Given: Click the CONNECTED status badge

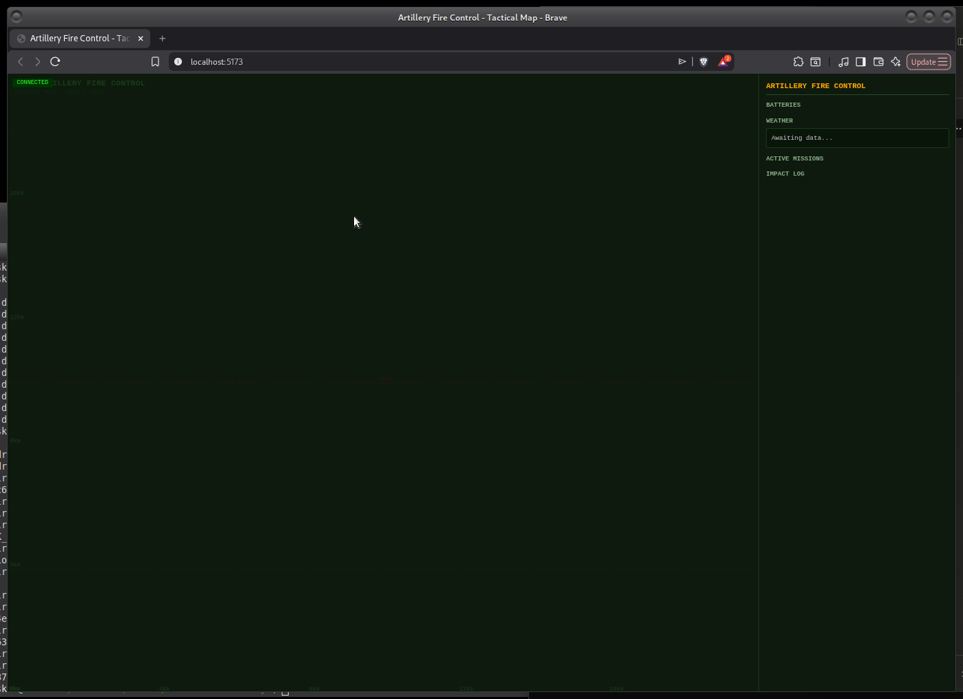Looking at the screenshot, I should click(32, 82).
